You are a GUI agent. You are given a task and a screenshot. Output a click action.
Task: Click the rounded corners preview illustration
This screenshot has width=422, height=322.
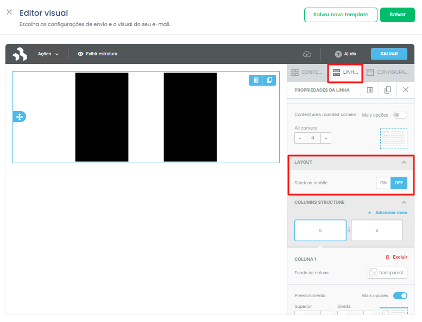[x=393, y=139]
